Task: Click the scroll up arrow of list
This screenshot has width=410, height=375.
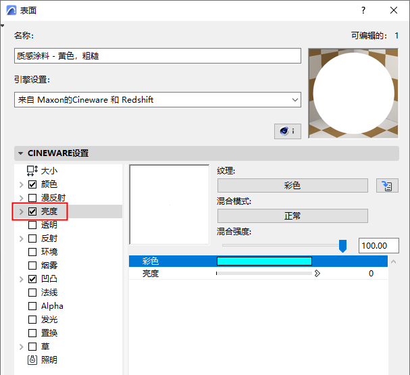Action: (394, 261)
